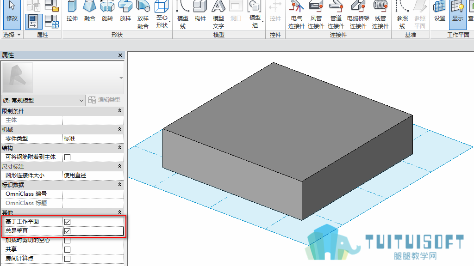Collapse the 限制条件 section
The image size is (474, 266).
pos(120,111)
